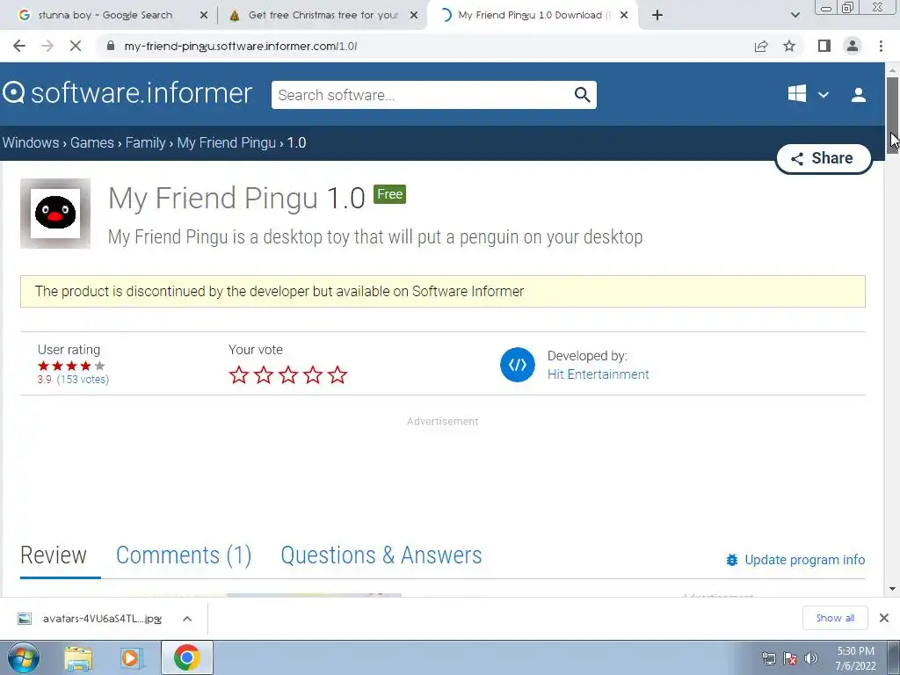Click the search magnifier icon
The height and width of the screenshot is (675, 900).
pos(582,95)
